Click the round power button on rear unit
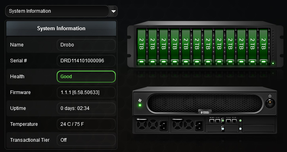The image size is (287, 152). [x=270, y=103]
